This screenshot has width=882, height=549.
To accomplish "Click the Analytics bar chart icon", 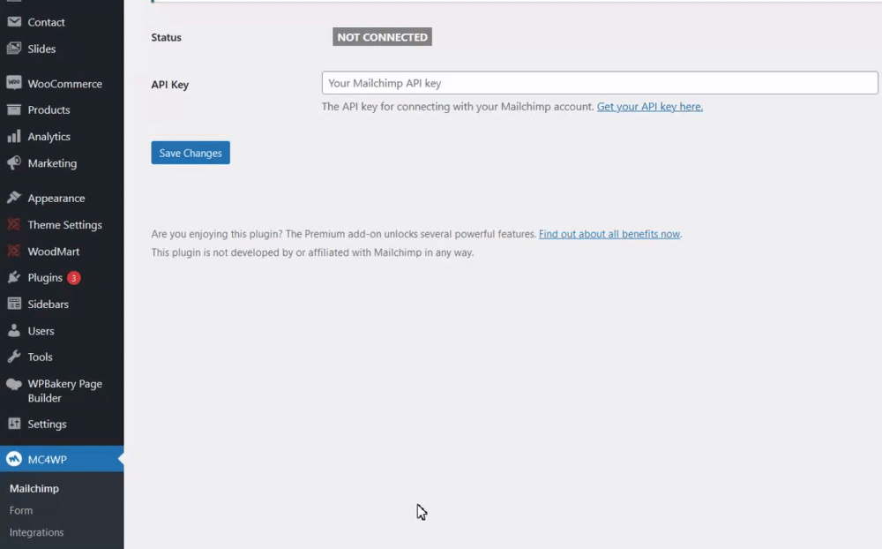I will pyautogui.click(x=14, y=136).
